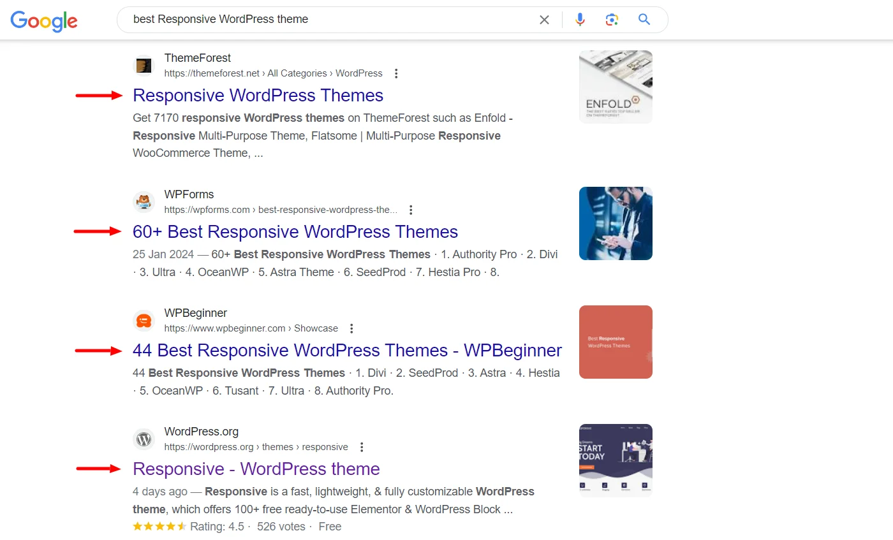Open the 60+ Best Responsive WordPress Themes link
Screen dimensions: 893x540
pyautogui.click(x=295, y=231)
